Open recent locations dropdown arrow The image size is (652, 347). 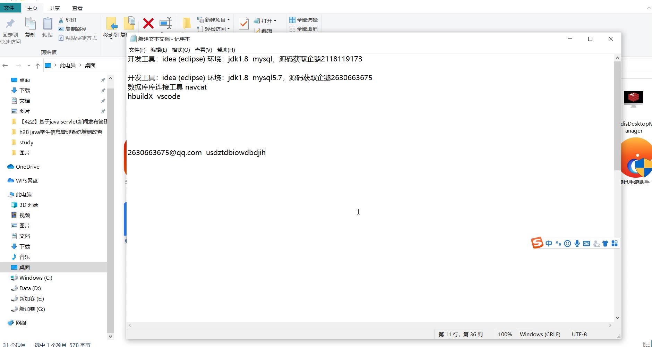pos(29,66)
